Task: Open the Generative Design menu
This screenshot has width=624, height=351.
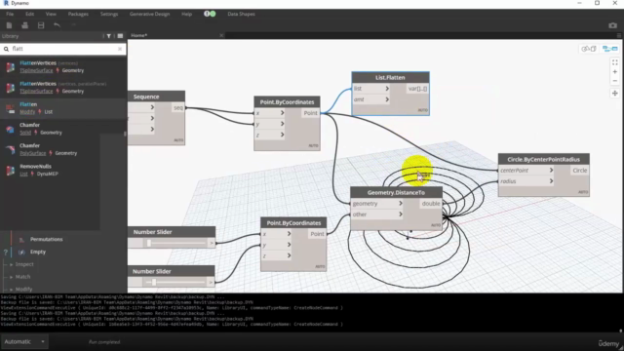Action: tap(149, 14)
